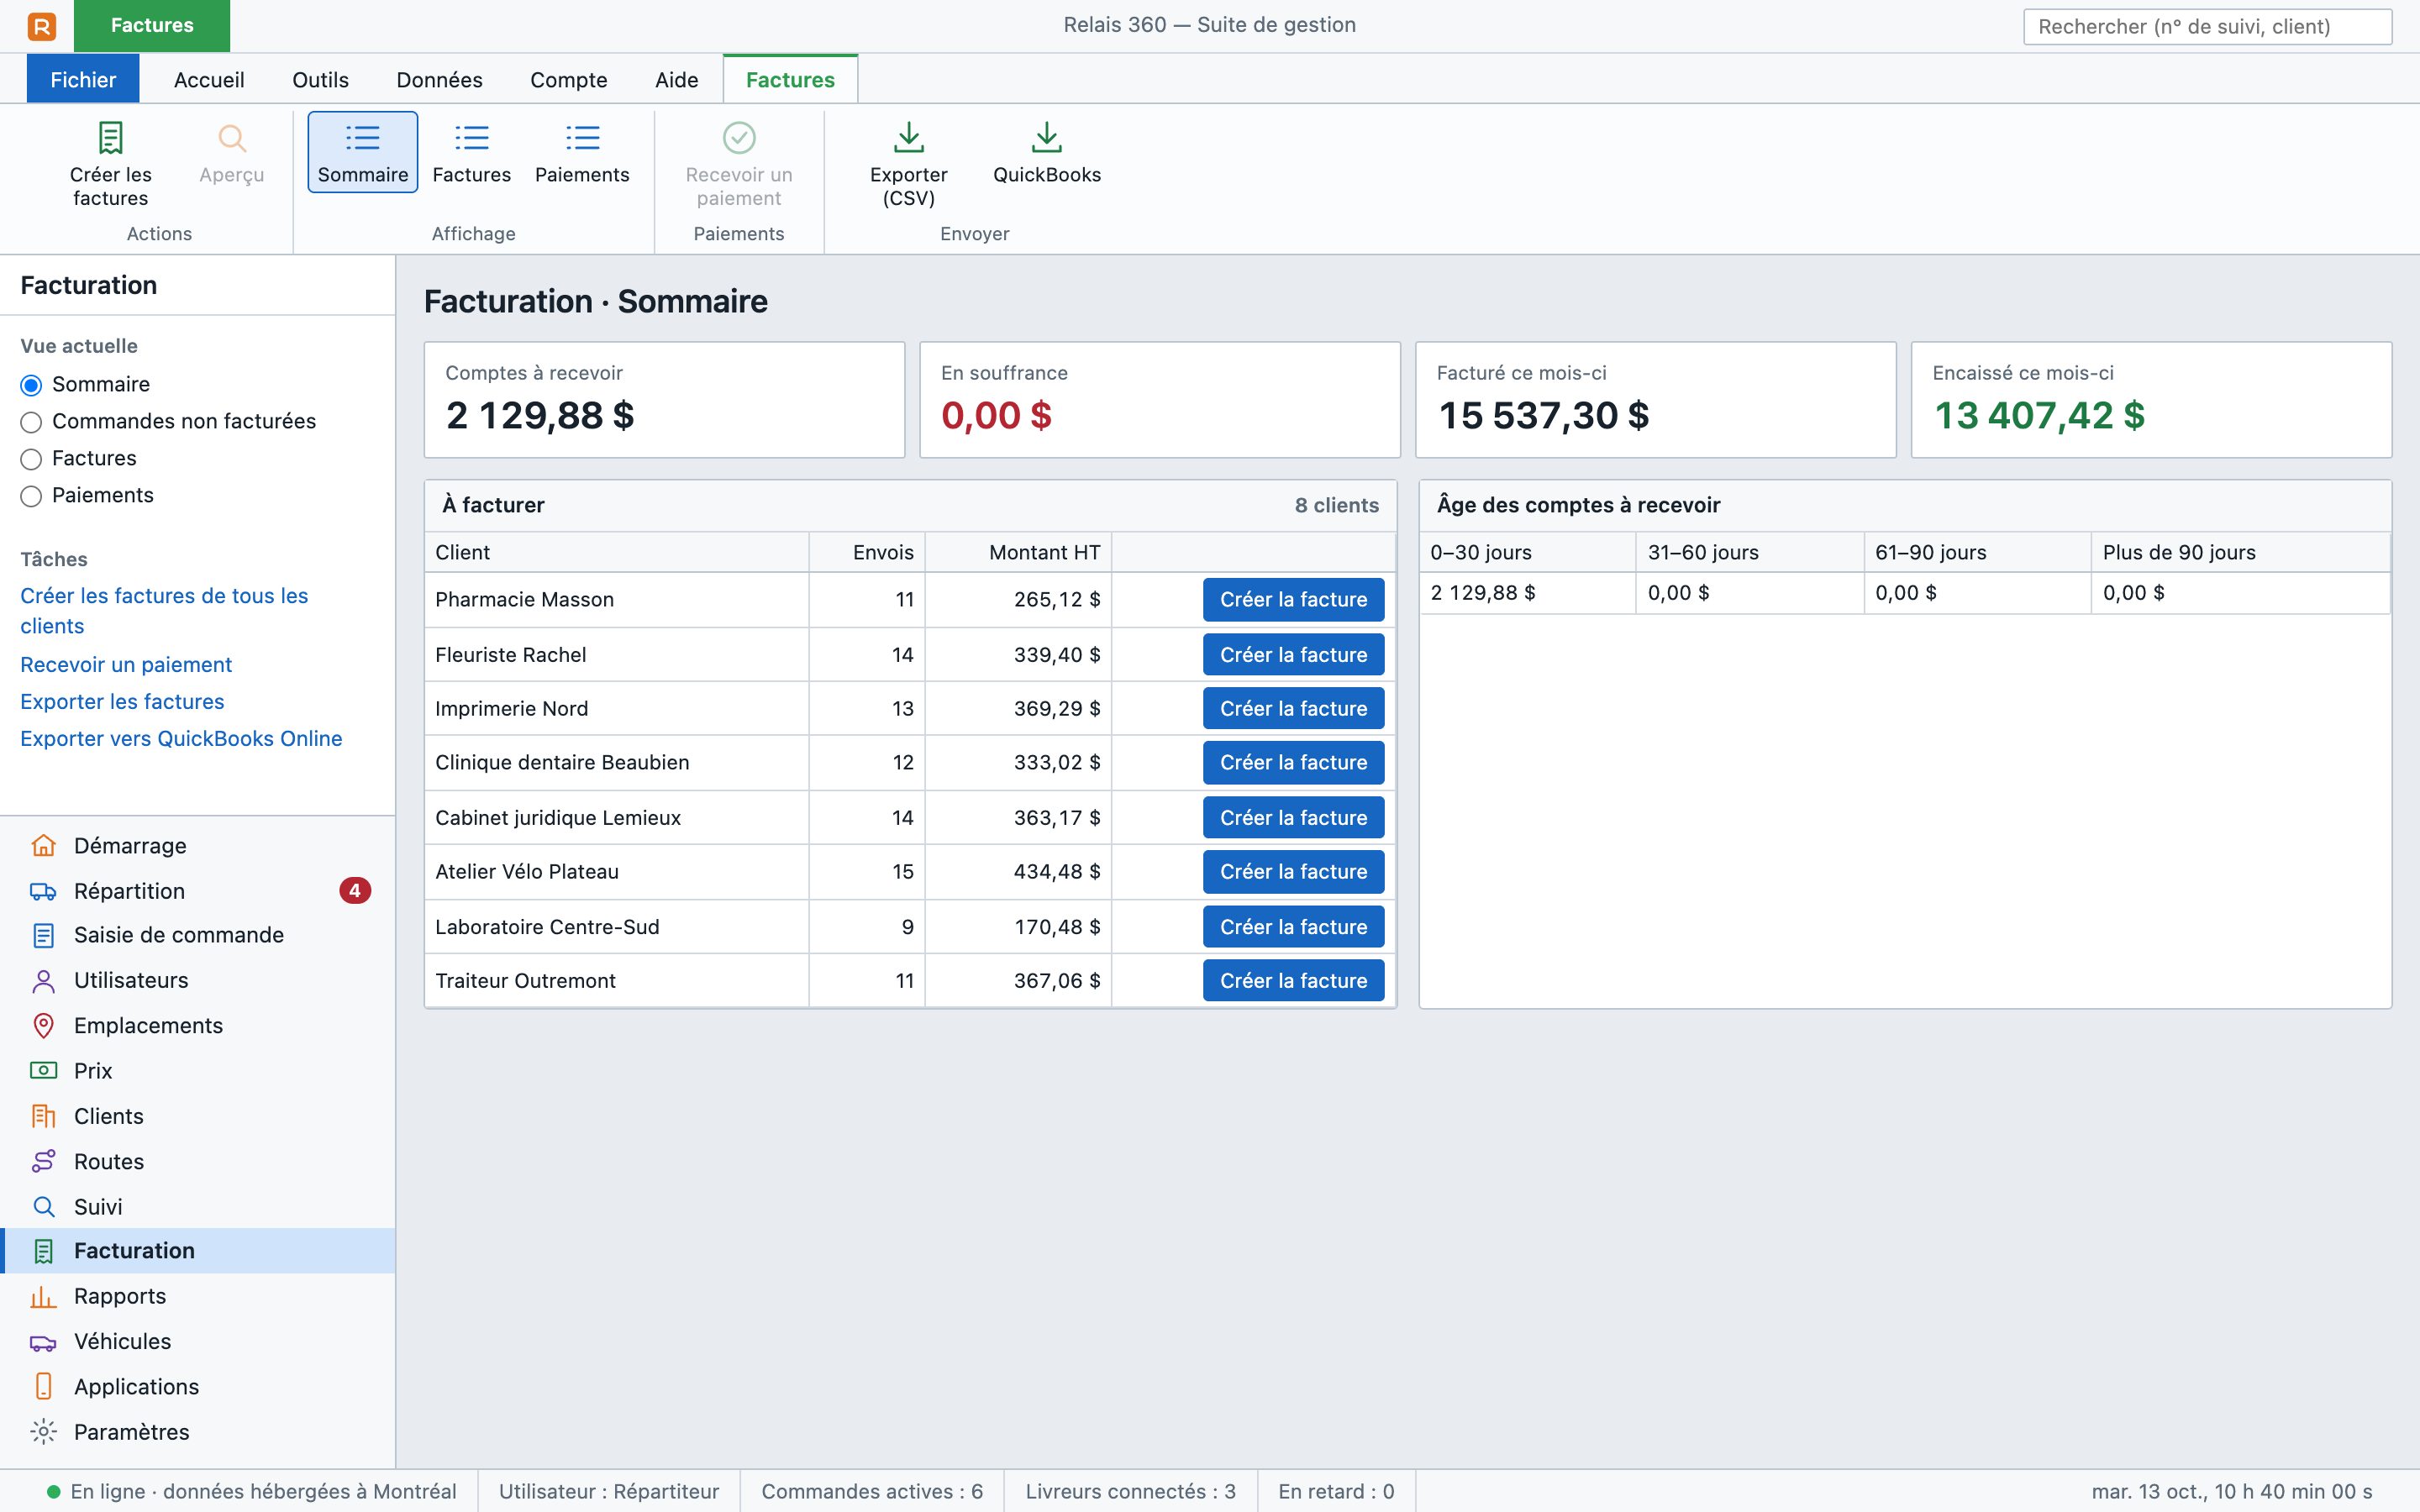The image size is (2420, 1512).
Task: Open the Prix module
Action: coord(197,1071)
